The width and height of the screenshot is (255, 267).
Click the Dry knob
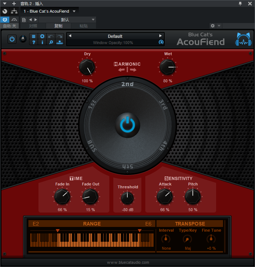tap(87, 67)
